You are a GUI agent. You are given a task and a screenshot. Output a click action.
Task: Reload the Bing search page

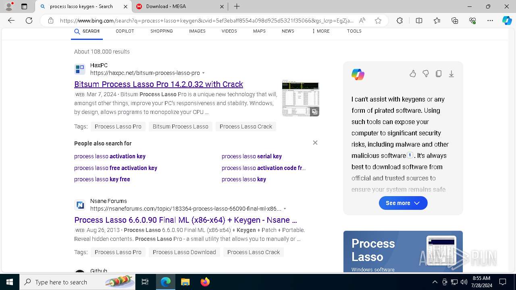(x=29, y=21)
